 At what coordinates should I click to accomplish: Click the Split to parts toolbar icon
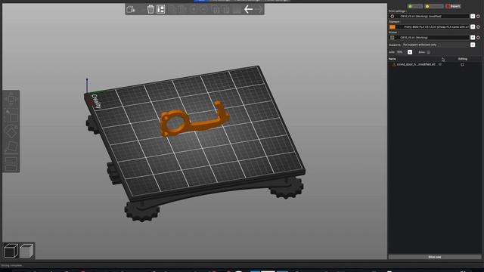click(x=227, y=9)
